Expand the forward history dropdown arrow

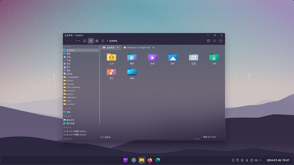point(79,41)
